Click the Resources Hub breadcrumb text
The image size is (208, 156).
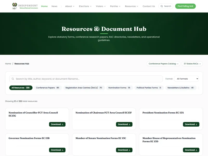pos(22,64)
